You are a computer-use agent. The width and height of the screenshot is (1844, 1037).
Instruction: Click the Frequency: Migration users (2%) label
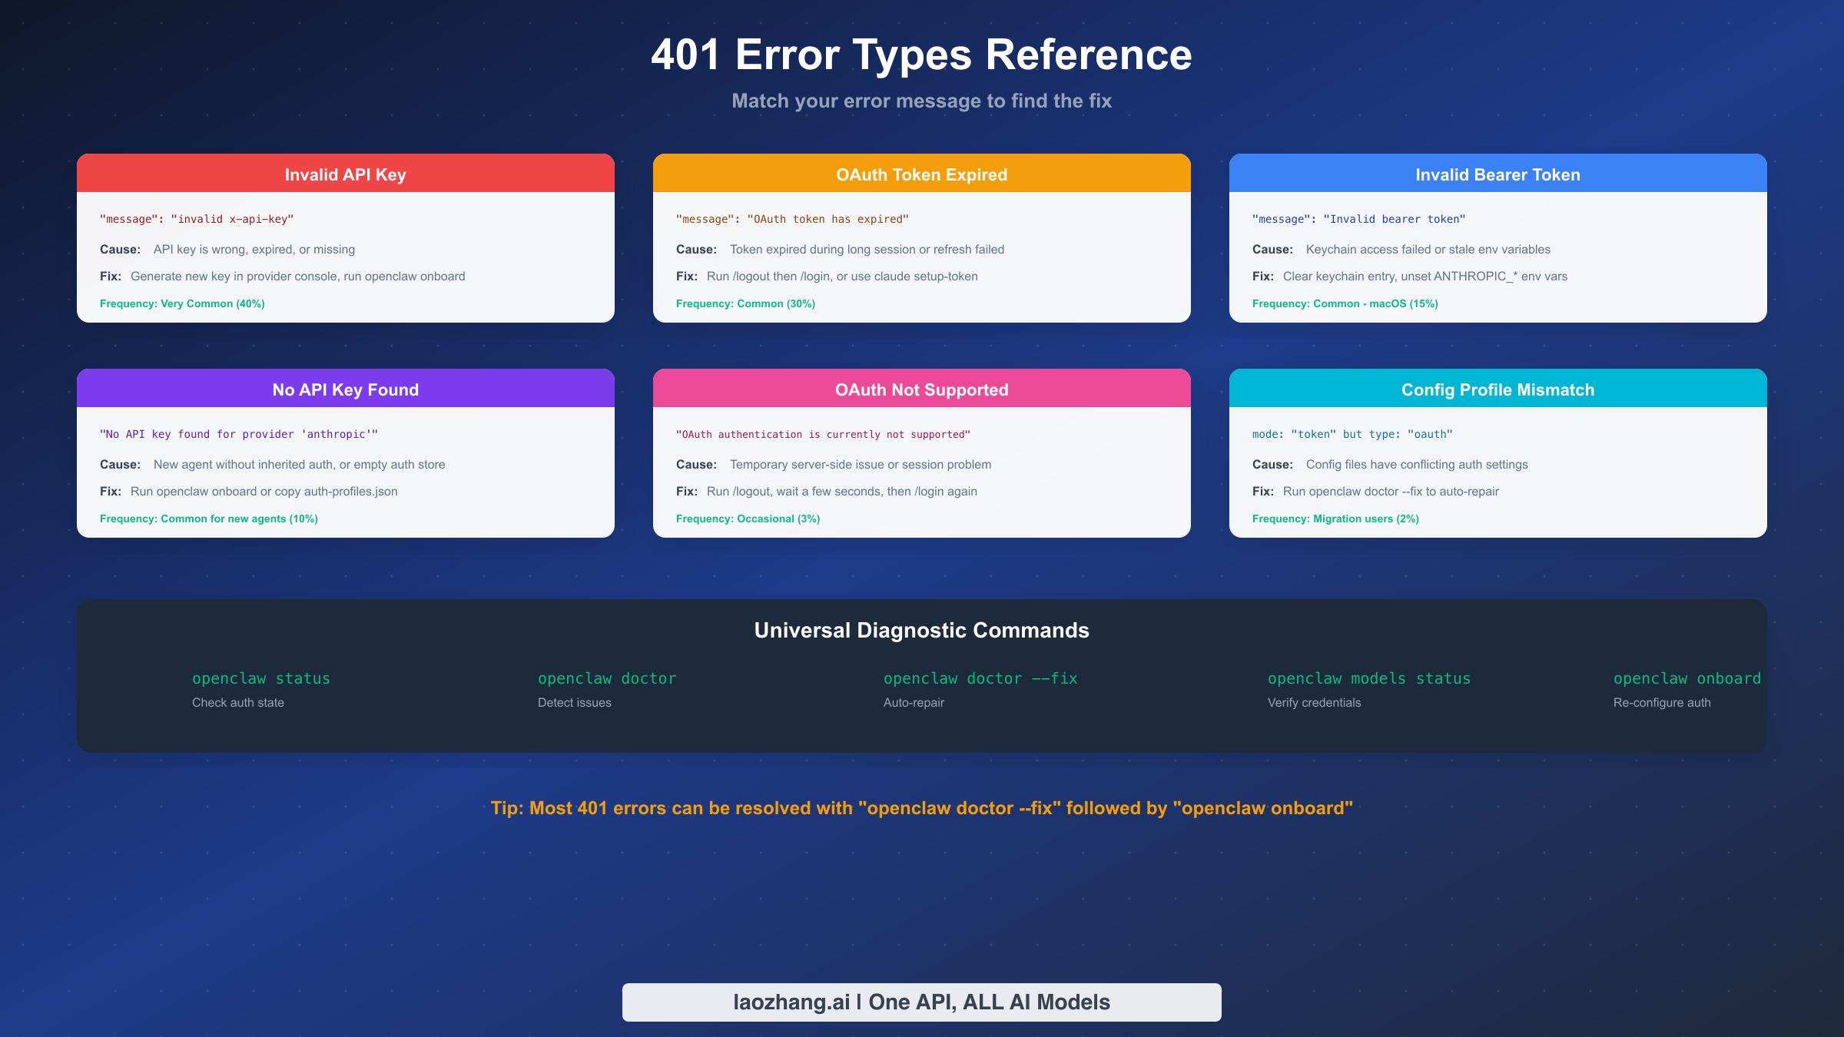tap(1335, 518)
